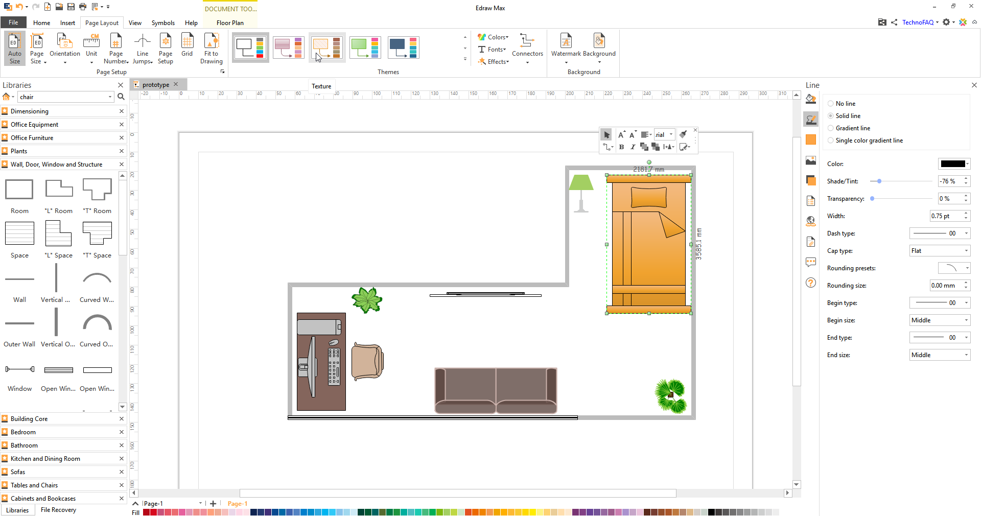Select the prototype document tab
Viewport: 981px width, 516px height.
pyautogui.click(x=156, y=84)
